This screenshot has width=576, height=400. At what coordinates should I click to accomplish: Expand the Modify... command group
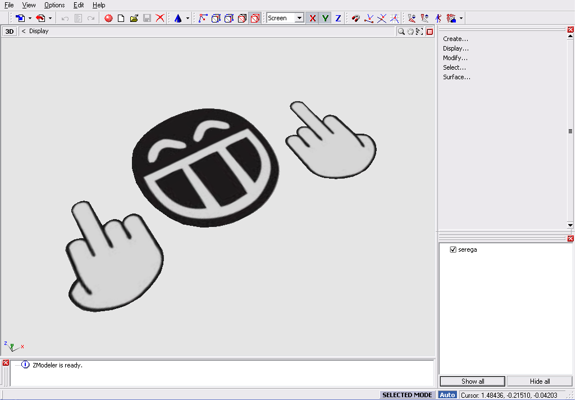[x=455, y=58]
